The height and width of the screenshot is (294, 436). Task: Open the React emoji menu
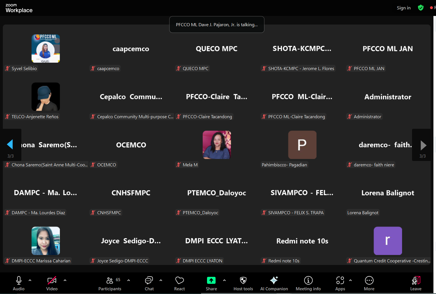tap(179, 284)
